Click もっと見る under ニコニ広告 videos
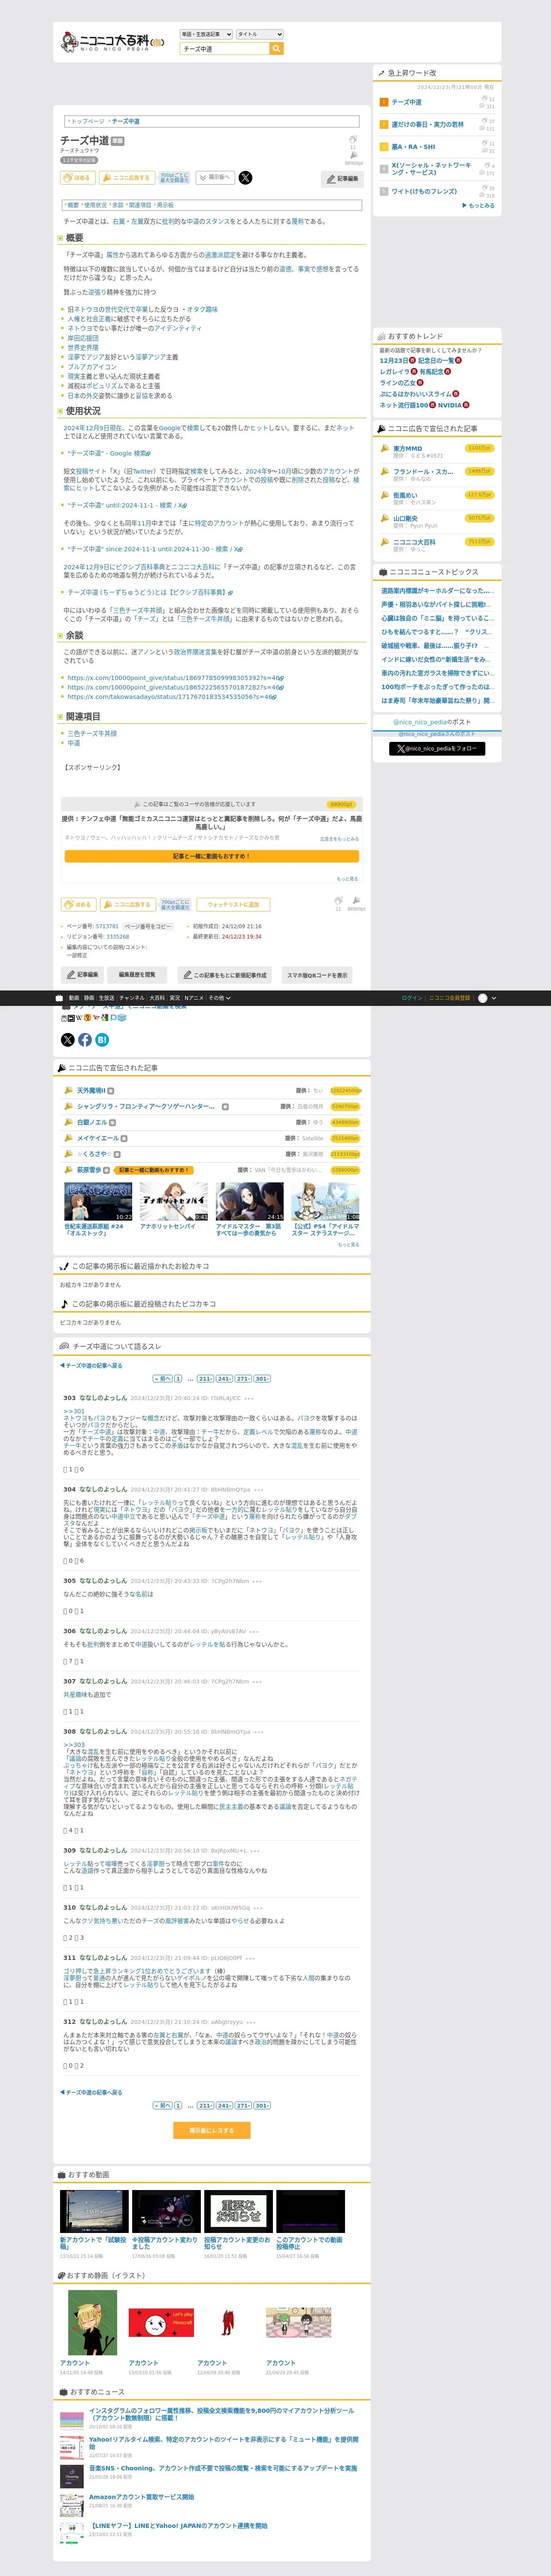551x2576 pixels. coord(348,1245)
